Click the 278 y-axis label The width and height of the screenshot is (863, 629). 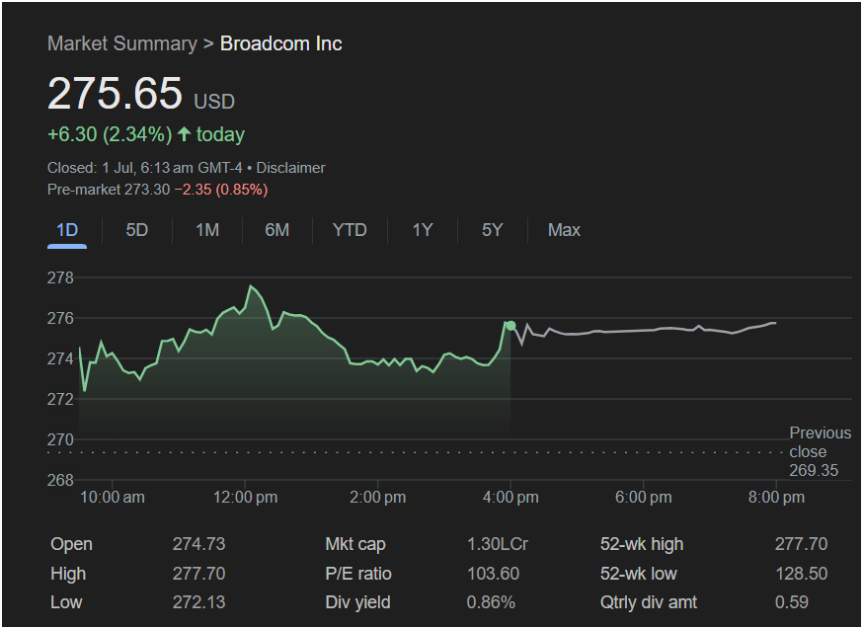60,277
